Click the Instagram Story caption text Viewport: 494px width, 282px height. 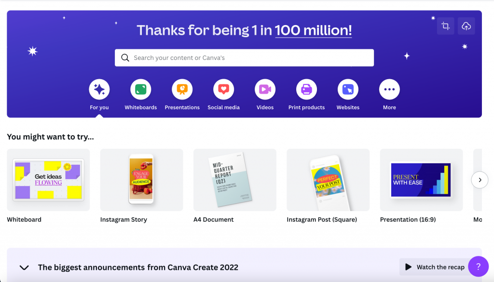(123, 220)
